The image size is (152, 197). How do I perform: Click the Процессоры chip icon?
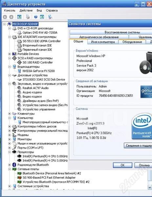point(14,152)
